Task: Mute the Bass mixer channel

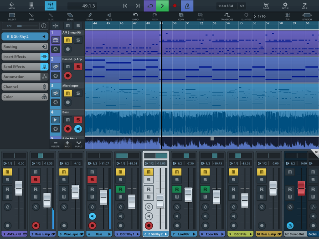Action: (x=92, y=172)
